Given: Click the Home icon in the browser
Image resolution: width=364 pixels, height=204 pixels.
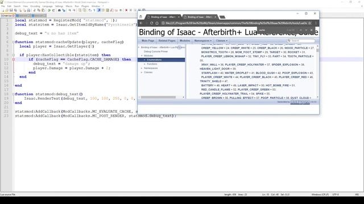Looking at the screenshot, I should tap(157, 23).
